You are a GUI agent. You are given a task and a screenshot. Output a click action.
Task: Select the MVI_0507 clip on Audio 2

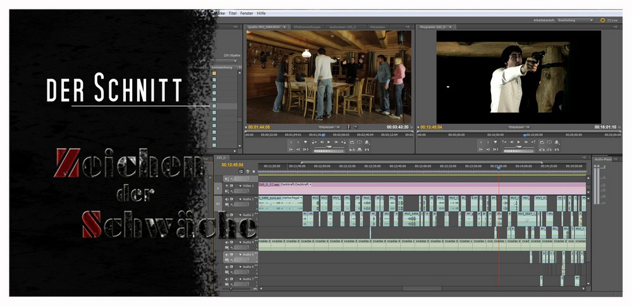(x=526, y=217)
